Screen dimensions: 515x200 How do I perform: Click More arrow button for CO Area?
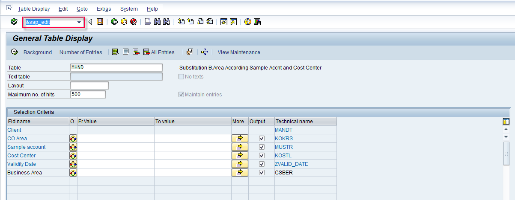click(x=240, y=139)
